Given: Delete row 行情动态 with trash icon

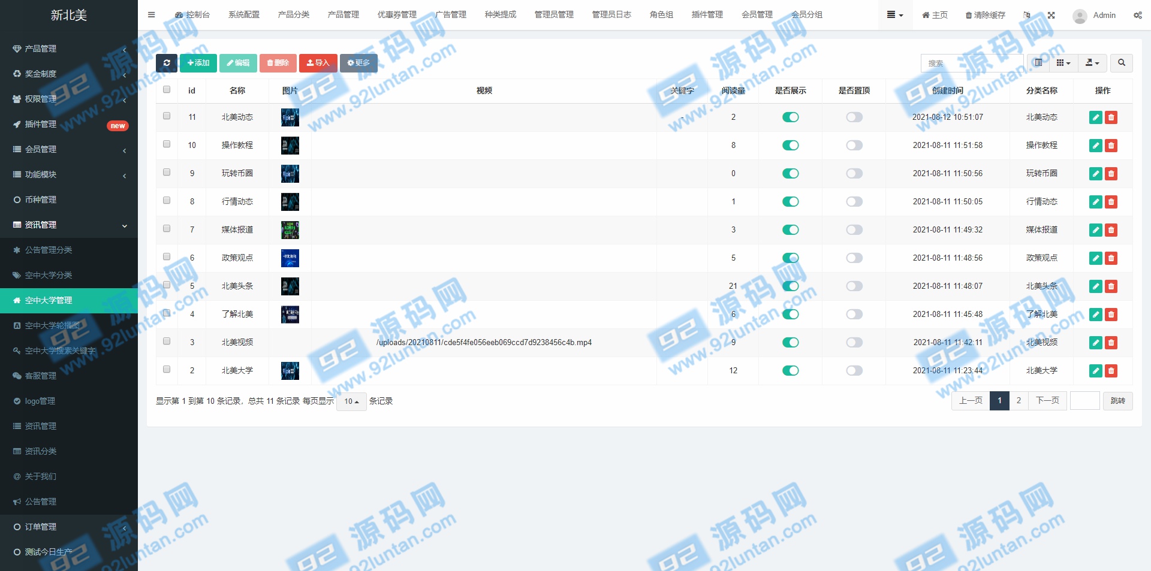Looking at the screenshot, I should (1111, 202).
